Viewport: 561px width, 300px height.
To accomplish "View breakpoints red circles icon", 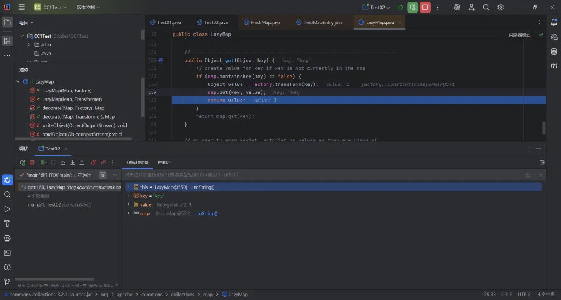I will (x=94, y=163).
